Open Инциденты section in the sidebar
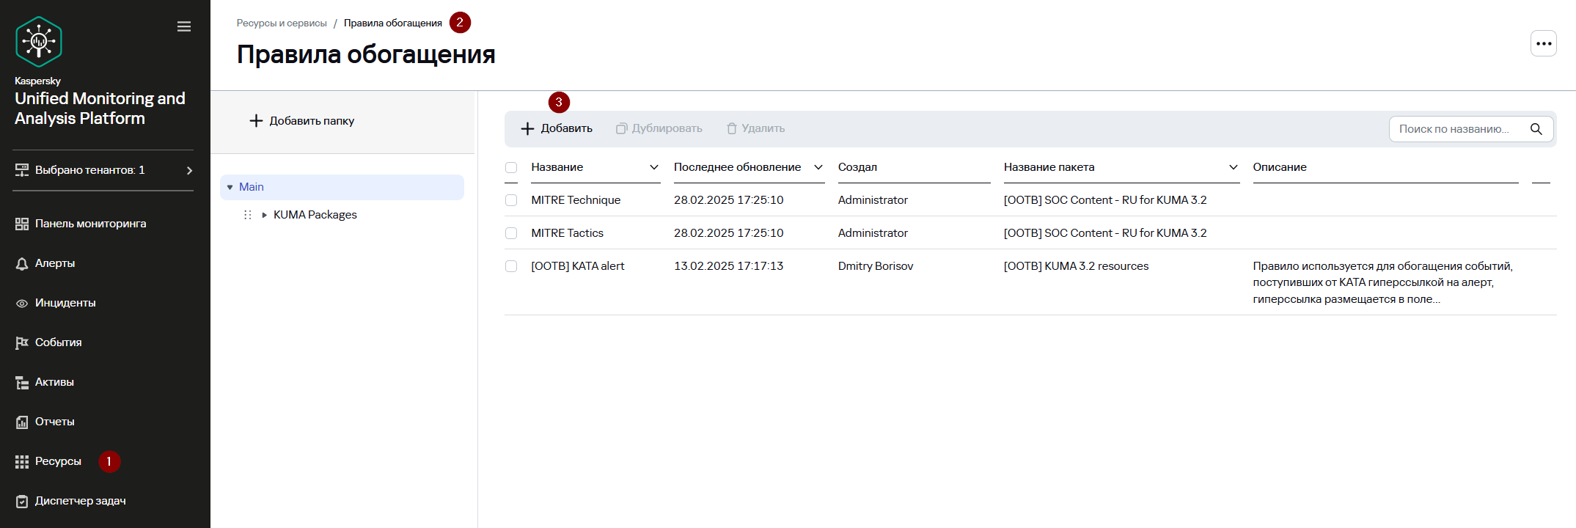This screenshot has width=1576, height=528. tap(65, 303)
